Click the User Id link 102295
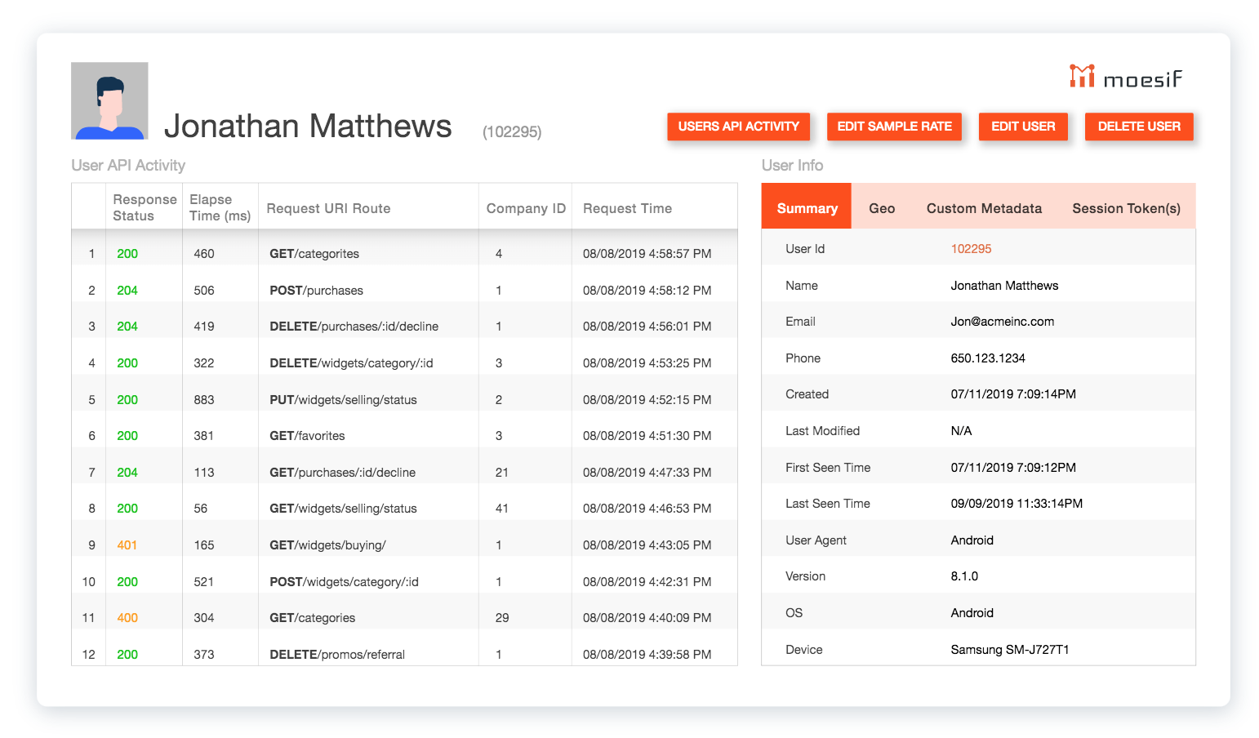Image resolution: width=1259 pixels, height=738 pixels. pos(971,249)
